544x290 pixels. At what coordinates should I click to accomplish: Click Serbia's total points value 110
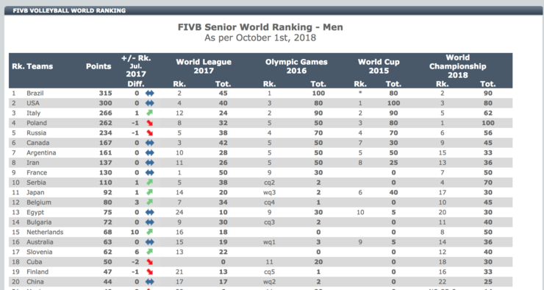click(105, 183)
